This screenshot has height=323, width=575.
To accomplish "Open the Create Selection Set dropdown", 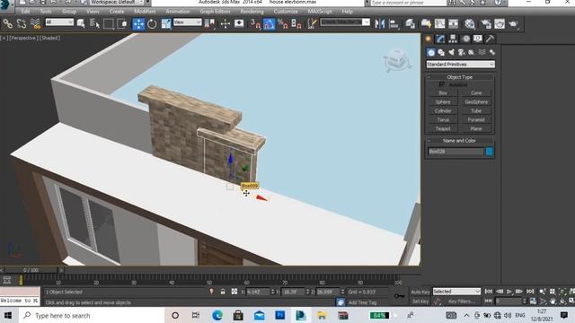I will (x=345, y=22).
